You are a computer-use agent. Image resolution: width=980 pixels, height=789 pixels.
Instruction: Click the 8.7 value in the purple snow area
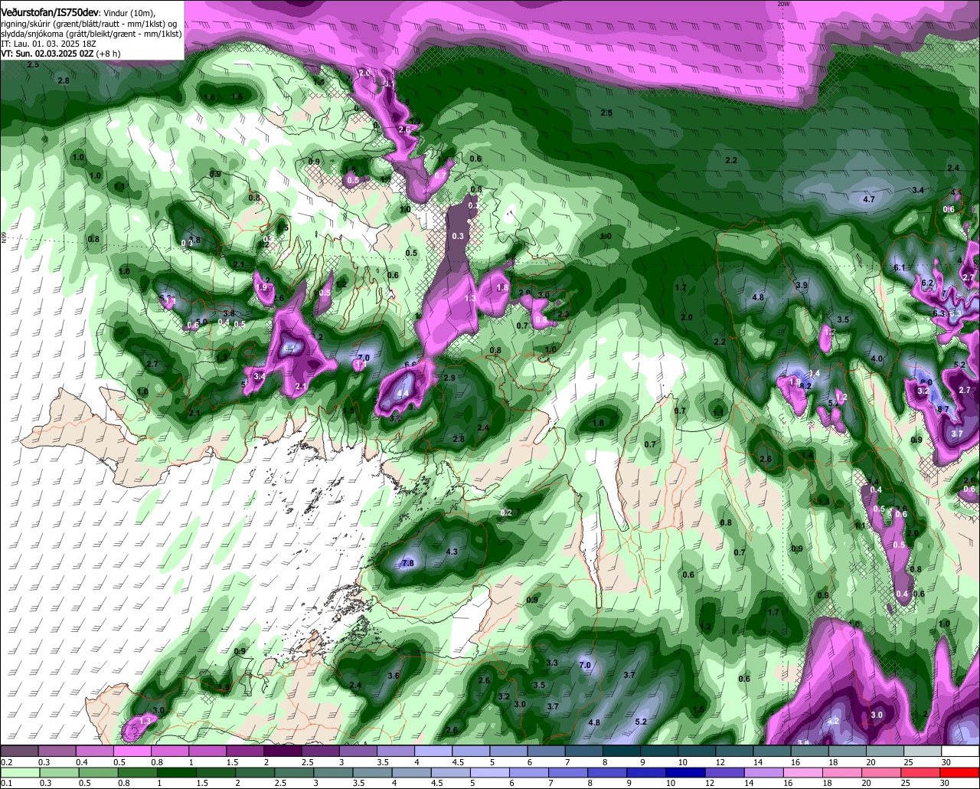(943, 410)
